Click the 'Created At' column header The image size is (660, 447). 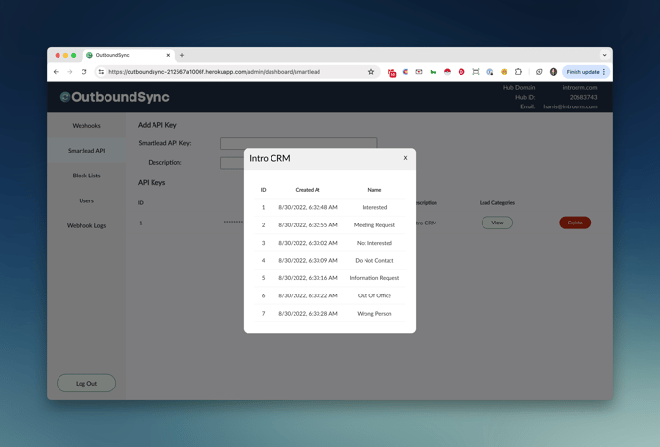pos(308,190)
